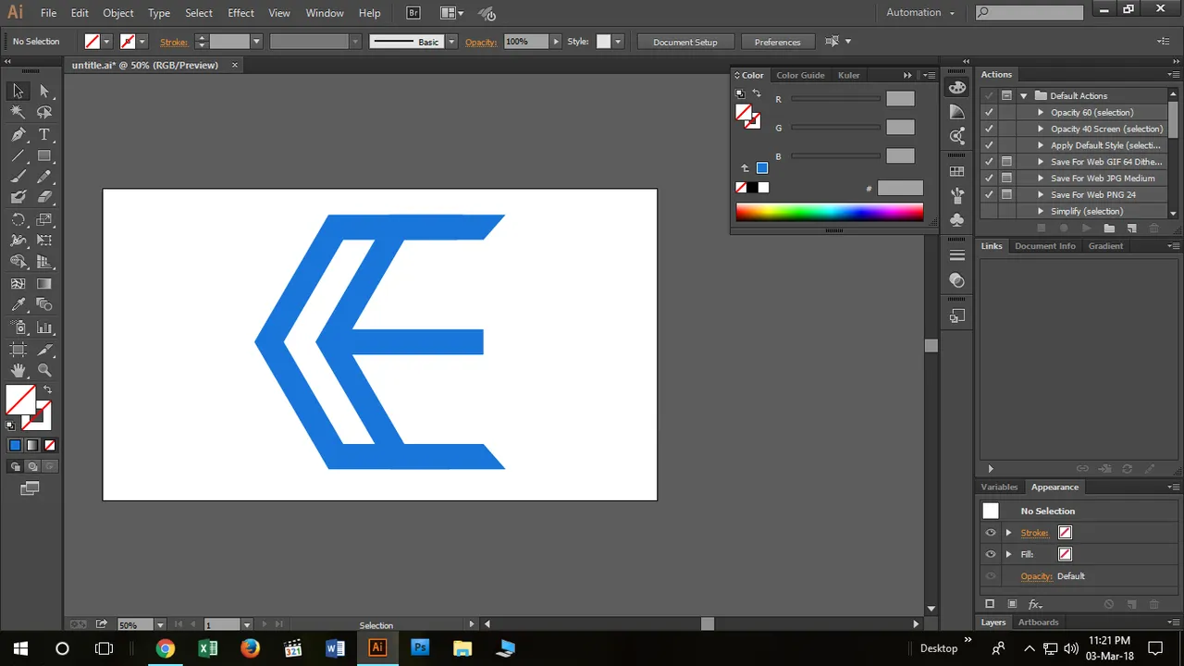Viewport: 1184px width, 666px height.
Task: Set toolbox paint mode to None
Action: pos(50,445)
